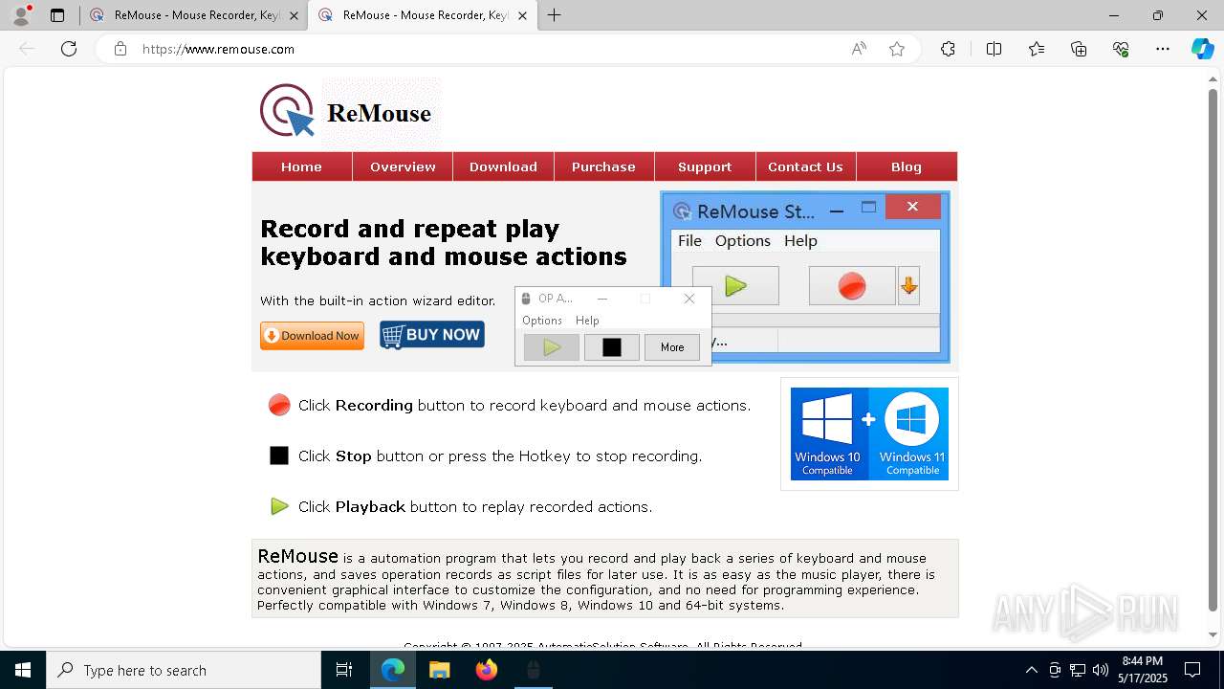
Task: Click the scrollbar down arrow
Action: pyautogui.click(x=1213, y=634)
